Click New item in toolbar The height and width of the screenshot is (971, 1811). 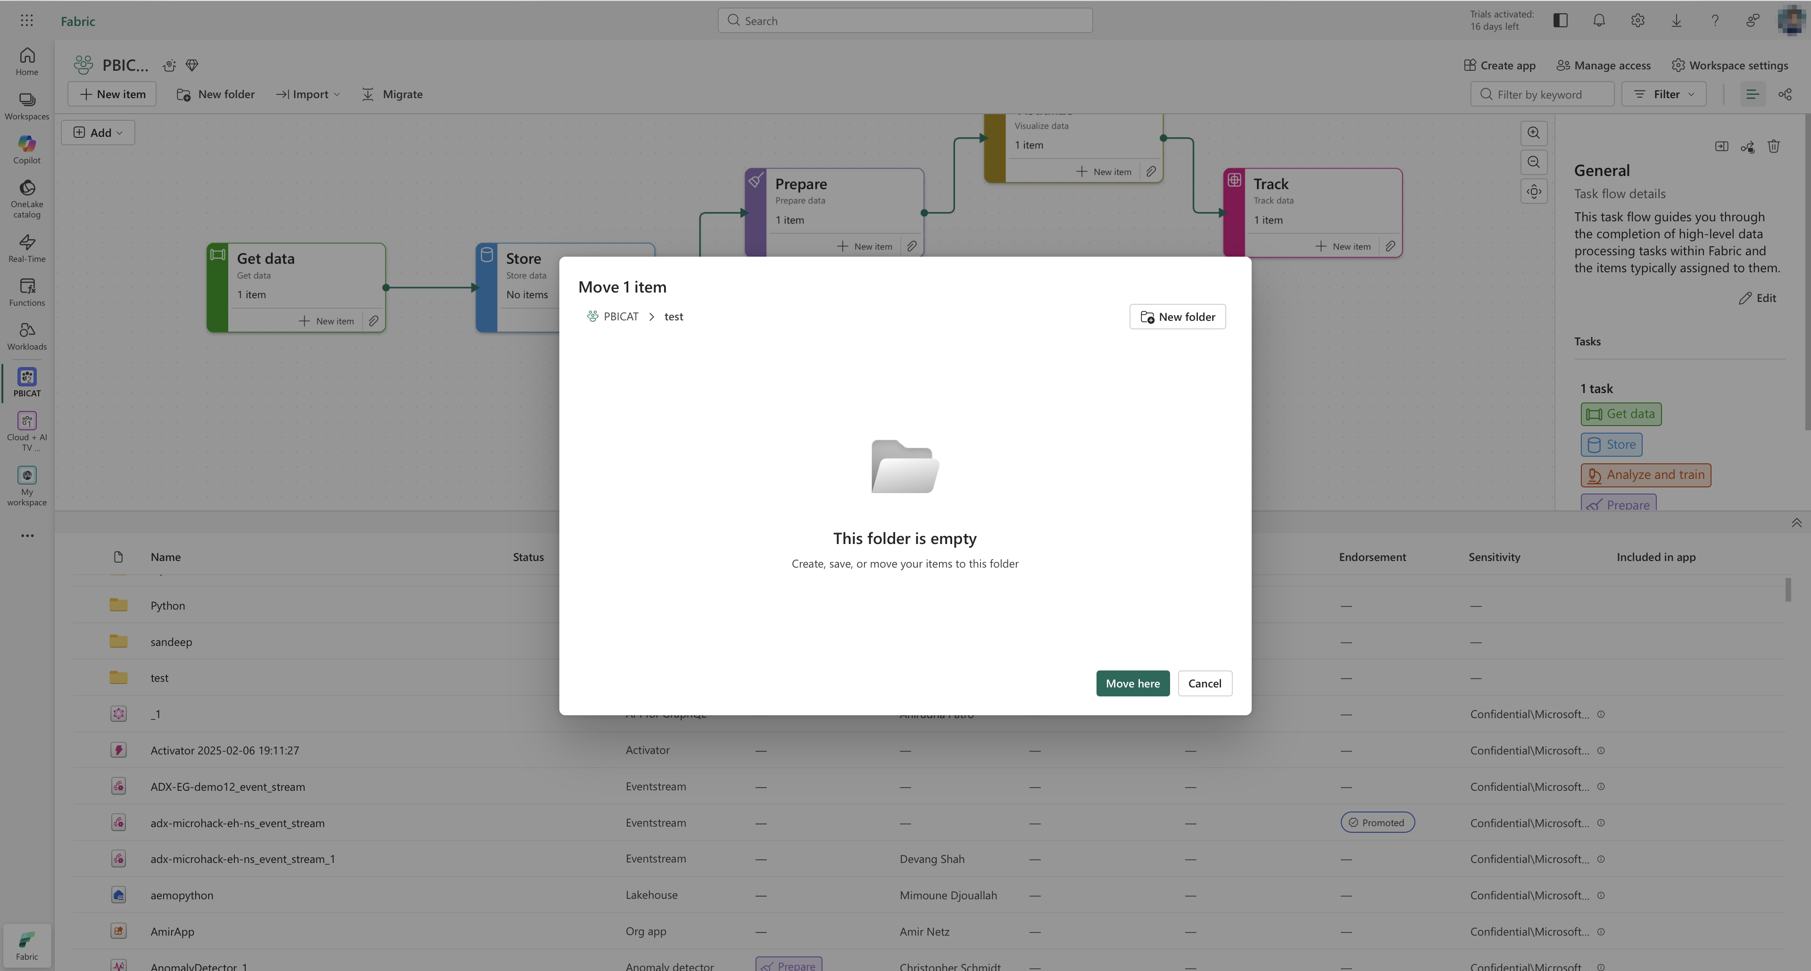(112, 94)
